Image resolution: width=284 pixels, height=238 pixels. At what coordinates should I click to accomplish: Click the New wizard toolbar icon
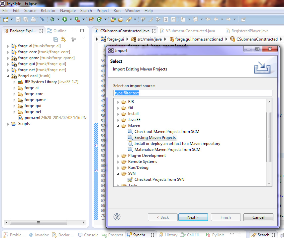pyautogui.click(x=6, y=19)
